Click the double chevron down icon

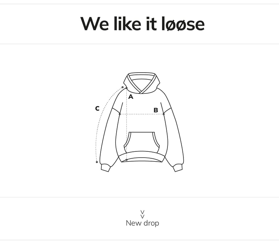[142, 214]
